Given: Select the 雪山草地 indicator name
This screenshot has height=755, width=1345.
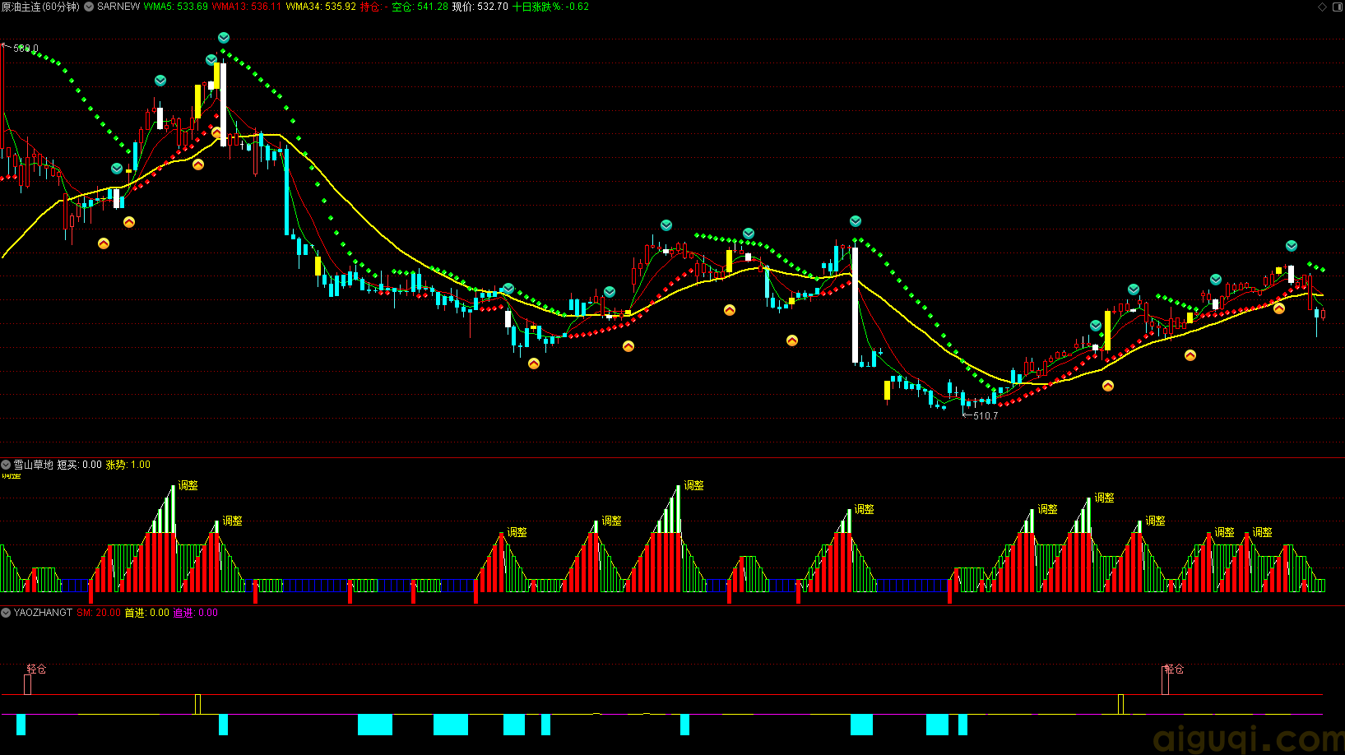Looking at the screenshot, I should (33, 465).
